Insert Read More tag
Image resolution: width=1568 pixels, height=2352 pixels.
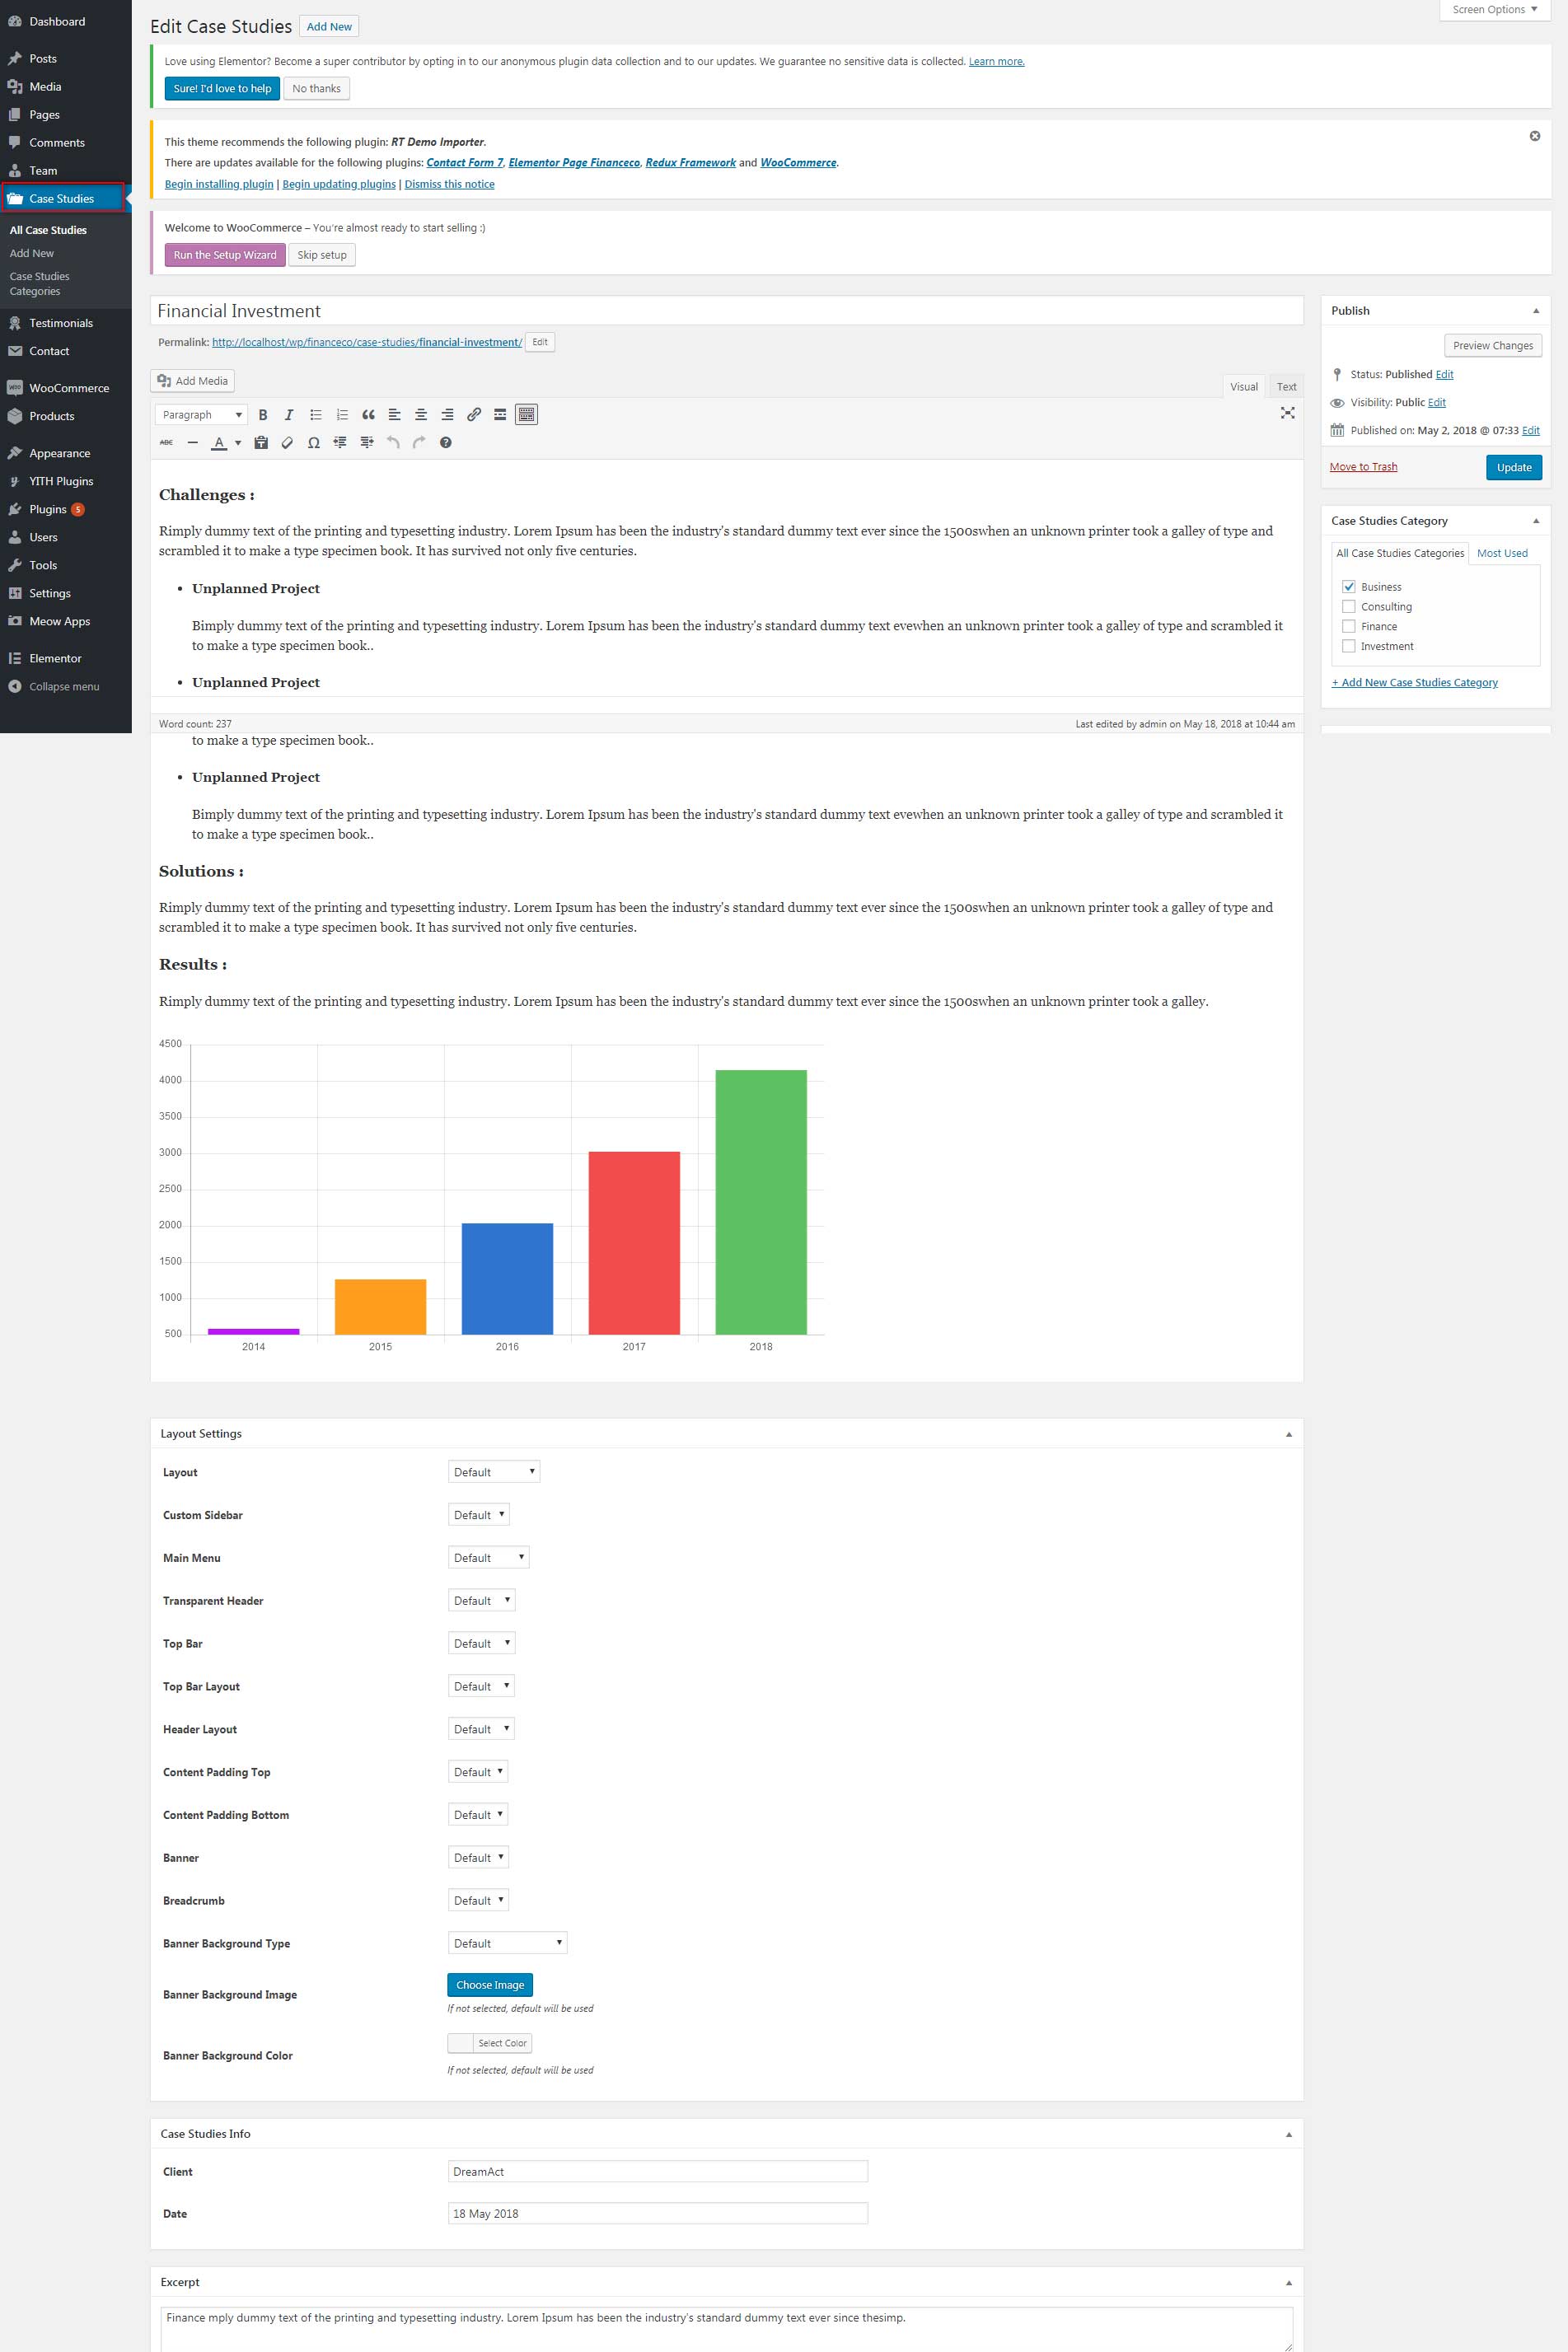tap(500, 415)
